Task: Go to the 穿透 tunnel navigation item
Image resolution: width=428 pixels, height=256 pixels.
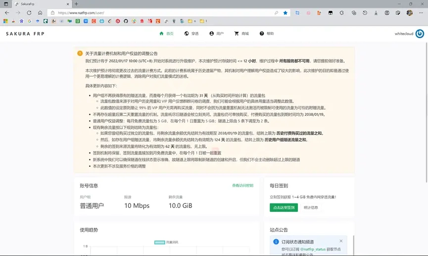Action: (191, 34)
